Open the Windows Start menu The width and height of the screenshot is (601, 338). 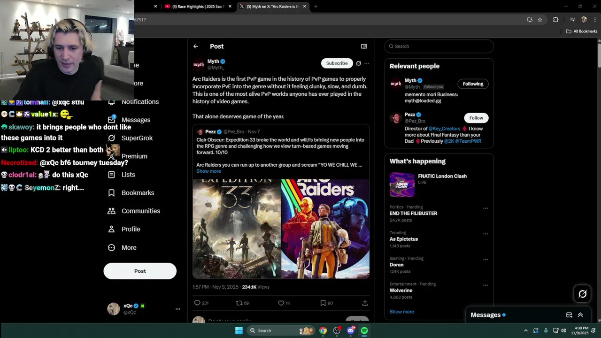239,330
